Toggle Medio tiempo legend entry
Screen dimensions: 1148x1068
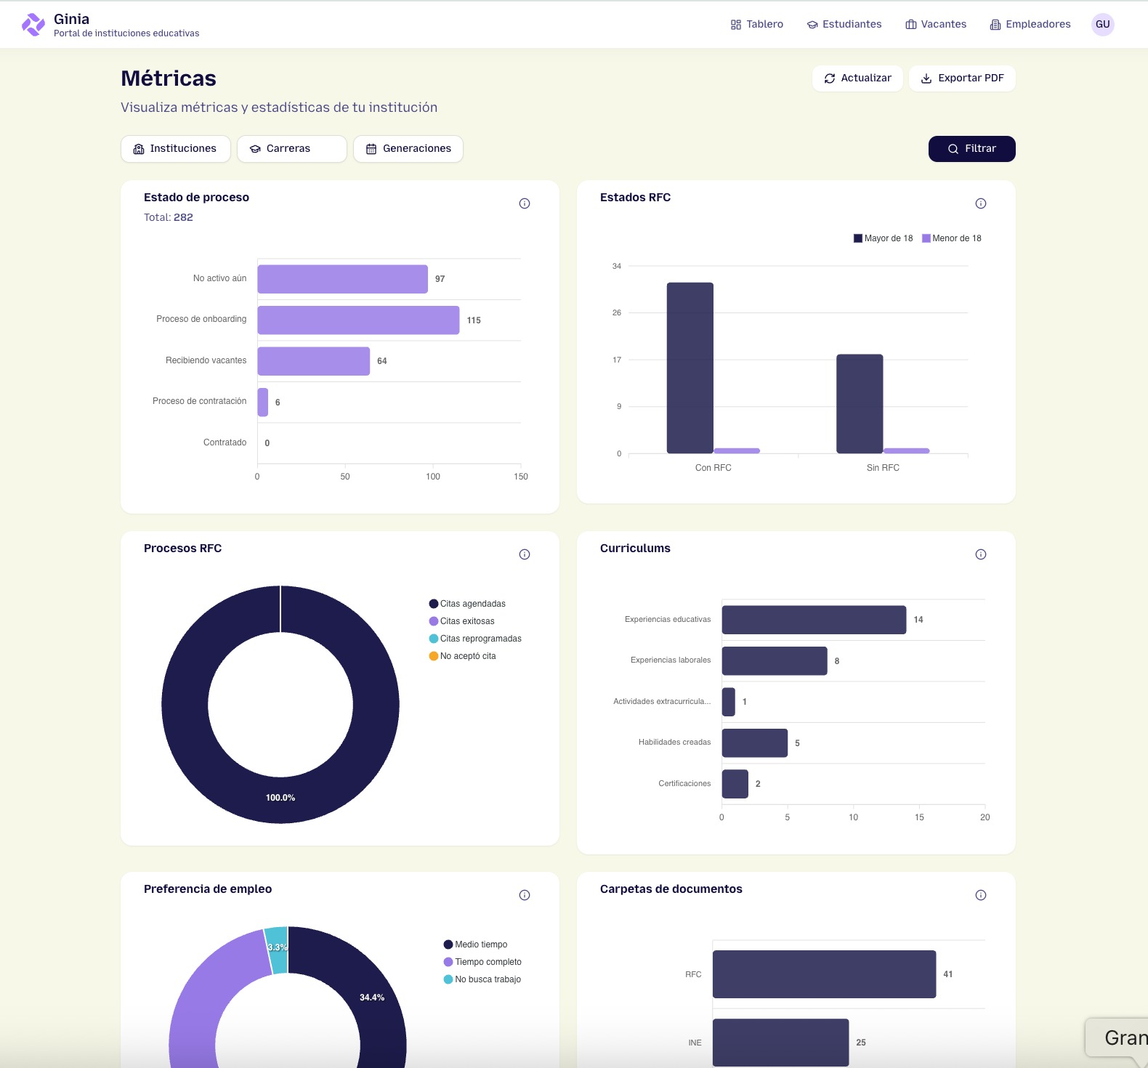click(476, 944)
